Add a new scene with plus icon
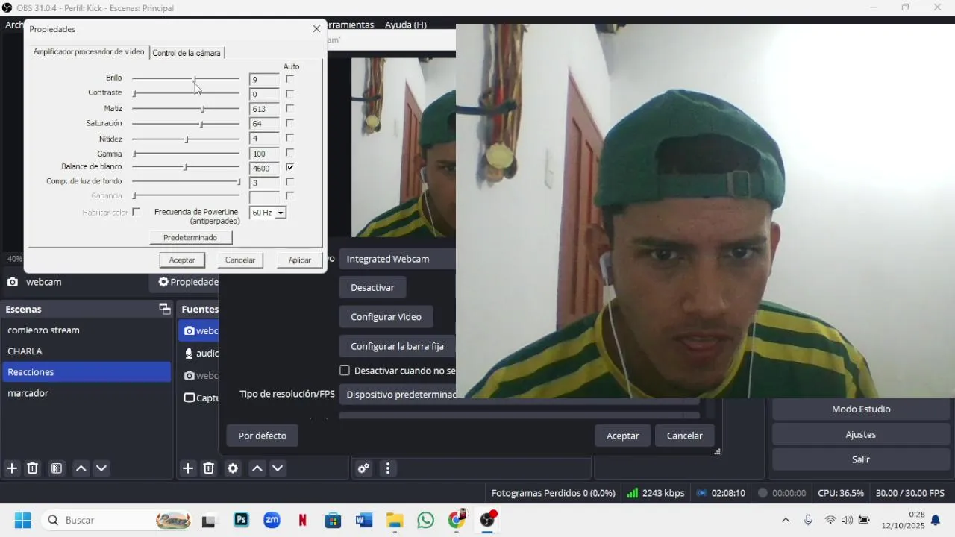The width and height of the screenshot is (955, 537). (x=12, y=468)
